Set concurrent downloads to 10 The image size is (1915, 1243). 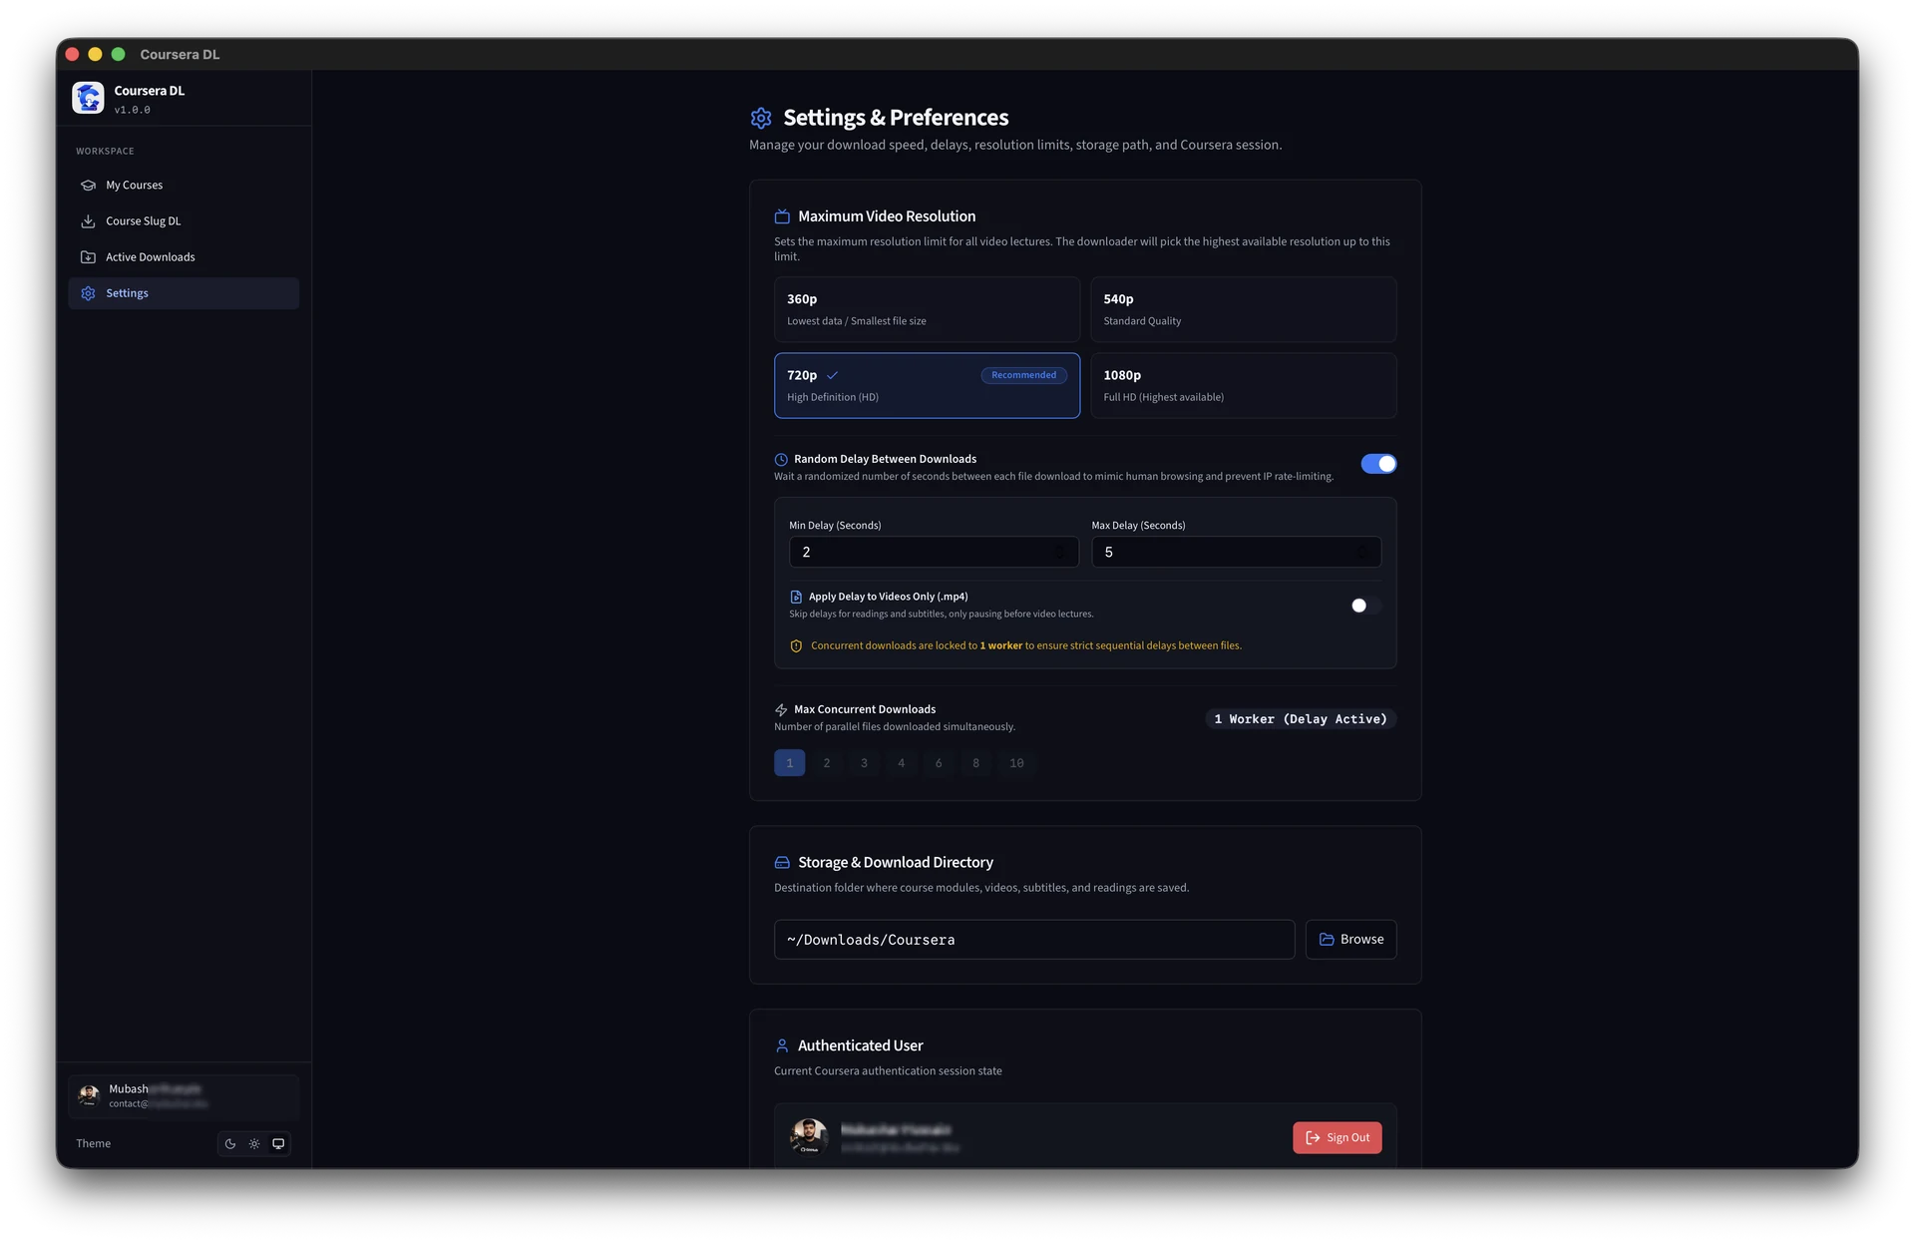click(1016, 763)
